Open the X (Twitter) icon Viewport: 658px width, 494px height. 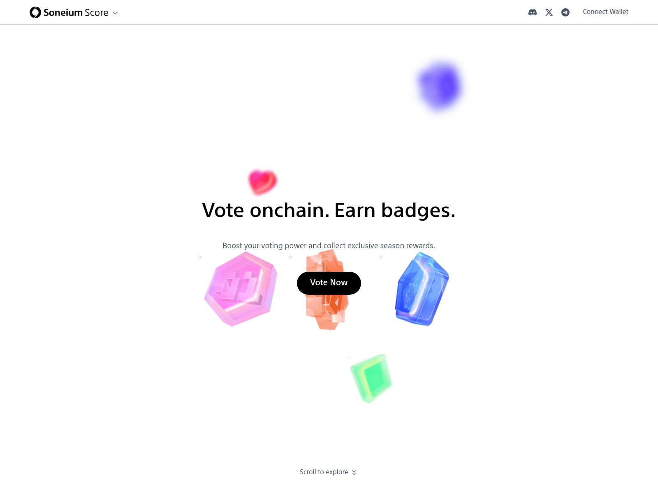[549, 12]
